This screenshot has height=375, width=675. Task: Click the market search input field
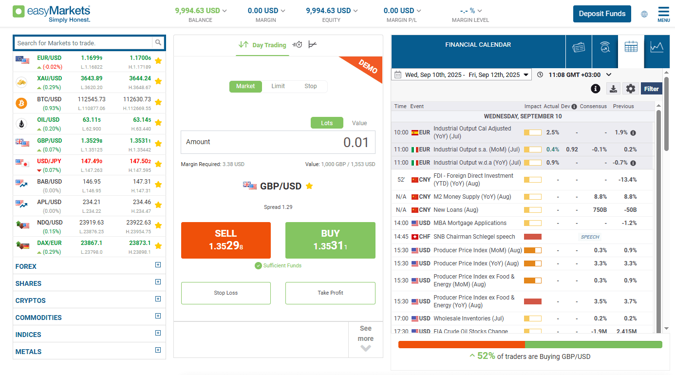click(83, 43)
